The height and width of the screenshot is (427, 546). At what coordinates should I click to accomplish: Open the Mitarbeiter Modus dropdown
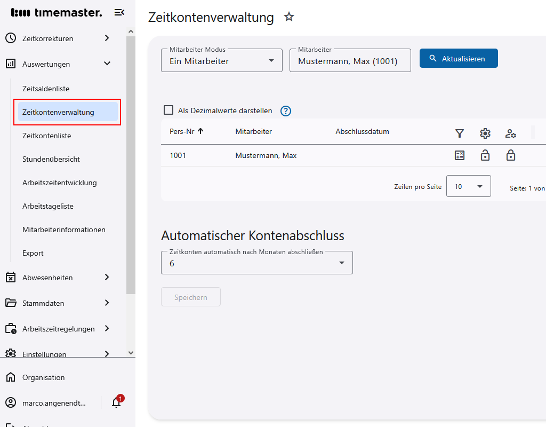click(x=221, y=60)
